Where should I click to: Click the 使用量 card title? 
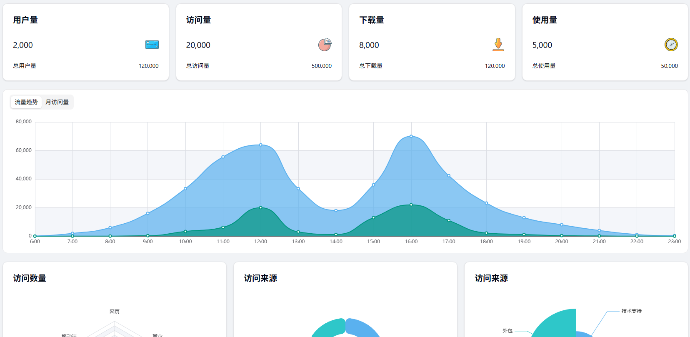point(545,20)
